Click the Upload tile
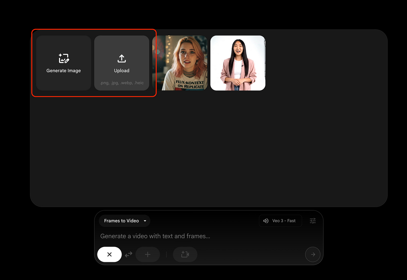The image size is (407, 280). pyautogui.click(x=122, y=63)
